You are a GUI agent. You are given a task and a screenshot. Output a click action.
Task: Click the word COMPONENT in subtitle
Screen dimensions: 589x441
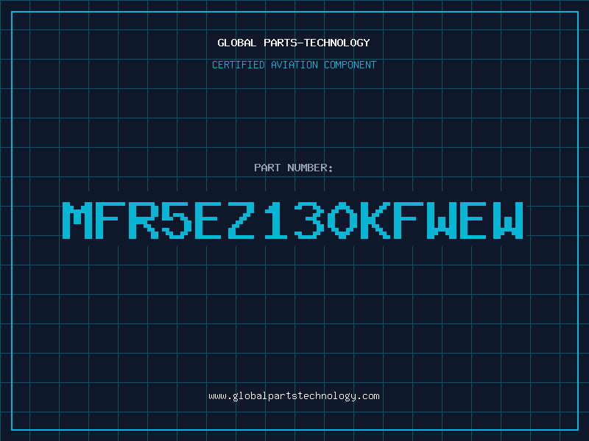350,65
